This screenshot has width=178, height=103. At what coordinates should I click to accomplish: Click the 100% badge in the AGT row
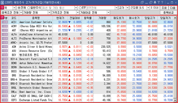pyautogui.click(x=5, y=30)
